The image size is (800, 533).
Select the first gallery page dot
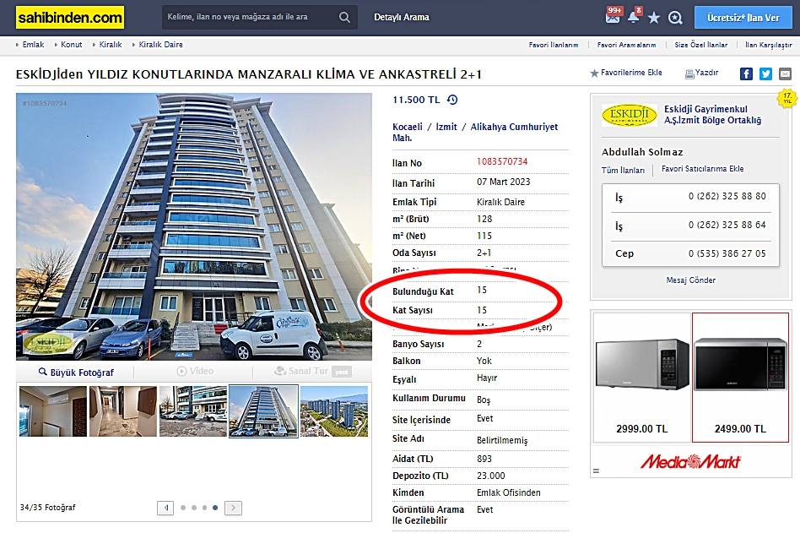pos(183,508)
